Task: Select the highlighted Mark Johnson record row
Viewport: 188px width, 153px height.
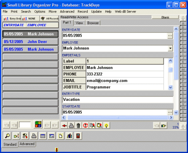Action: point(30,34)
